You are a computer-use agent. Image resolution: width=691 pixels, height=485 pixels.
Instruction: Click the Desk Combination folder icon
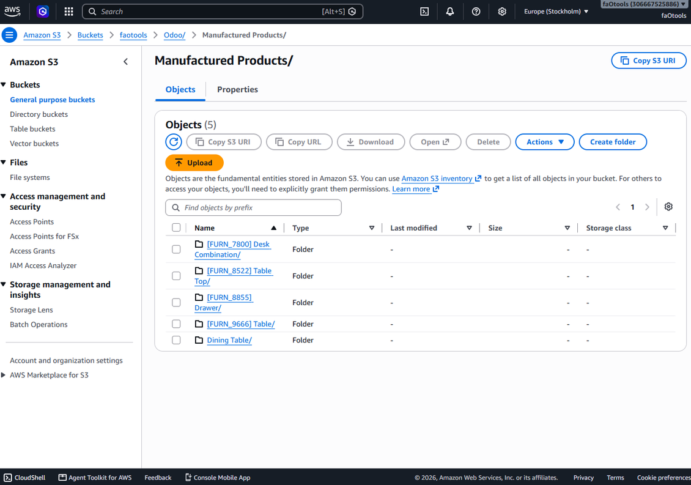[x=199, y=244]
